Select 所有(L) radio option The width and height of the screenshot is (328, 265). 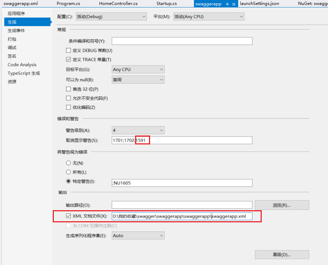pos(68,172)
